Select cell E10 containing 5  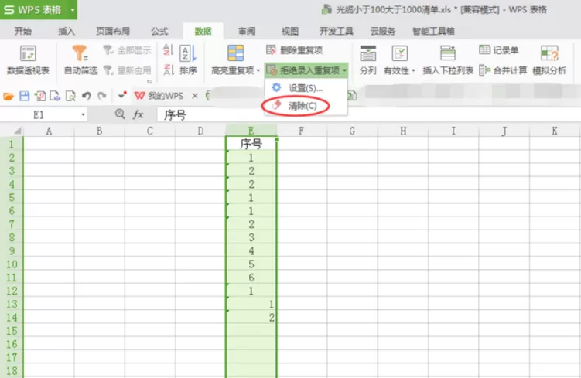click(x=251, y=264)
